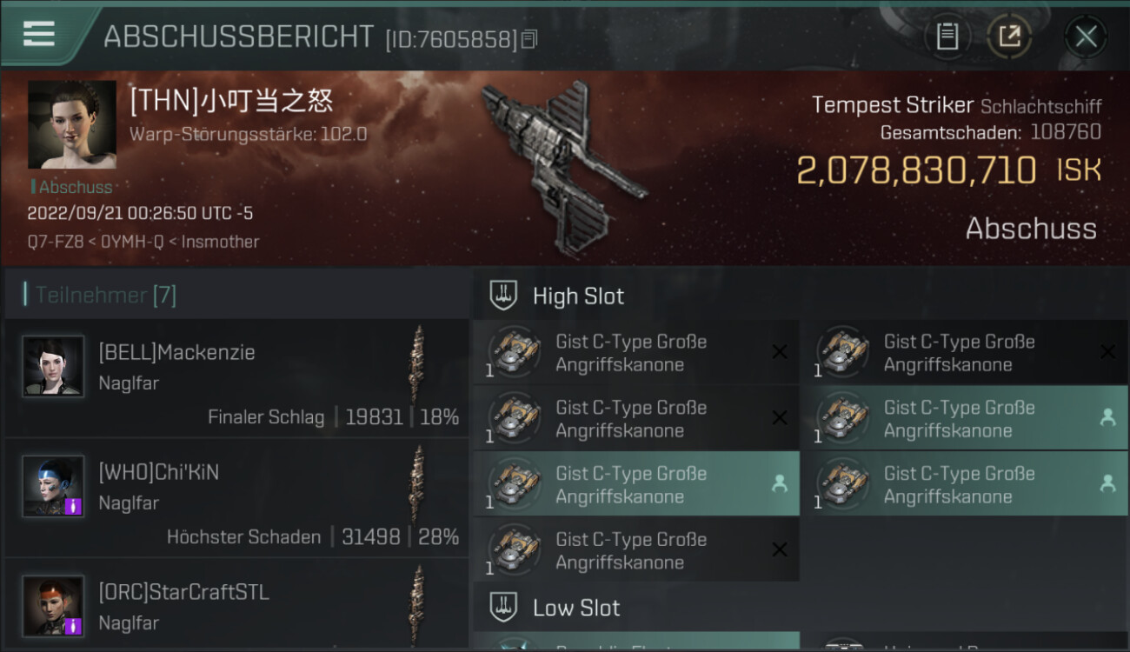This screenshot has width=1130, height=652.
Task: Open Mackenzie's character portrait
Action: coord(54,366)
